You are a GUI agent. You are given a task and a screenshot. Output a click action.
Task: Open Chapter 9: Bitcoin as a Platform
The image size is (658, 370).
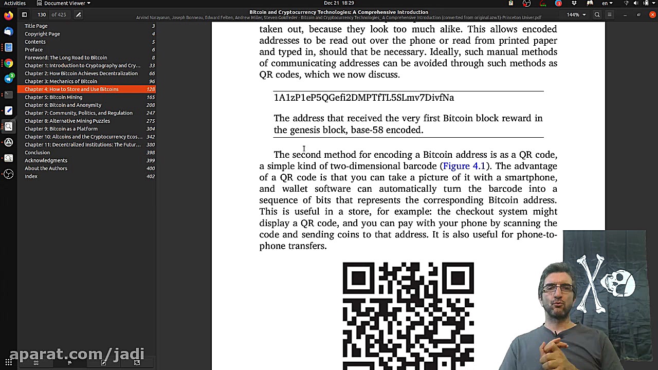pyautogui.click(x=86, y=129)
